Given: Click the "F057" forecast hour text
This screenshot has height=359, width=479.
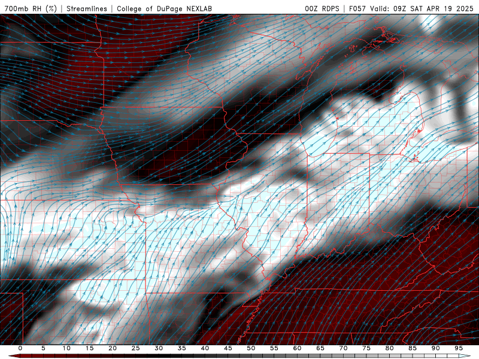Looking at the screenshot, I should [357, 8].
